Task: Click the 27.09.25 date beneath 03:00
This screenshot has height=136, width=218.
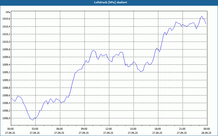Action: 35,133
